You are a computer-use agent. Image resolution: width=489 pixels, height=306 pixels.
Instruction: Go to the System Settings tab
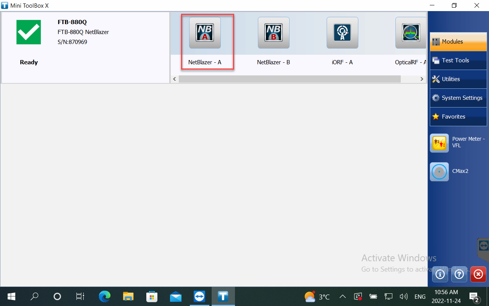[x=458, y=98]
